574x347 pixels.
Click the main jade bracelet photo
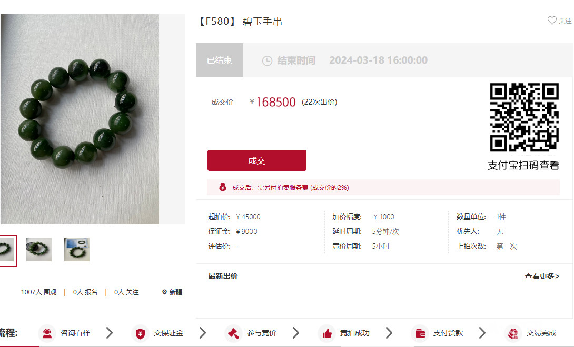coord(80,119)
